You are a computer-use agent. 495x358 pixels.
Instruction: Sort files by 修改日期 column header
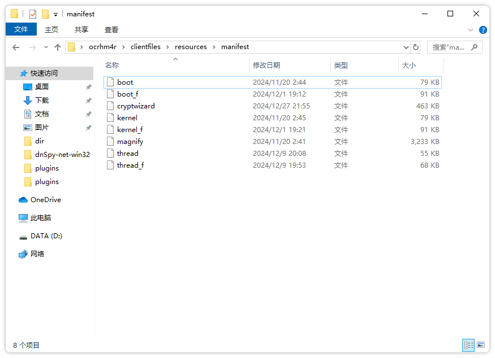[266, 66]
